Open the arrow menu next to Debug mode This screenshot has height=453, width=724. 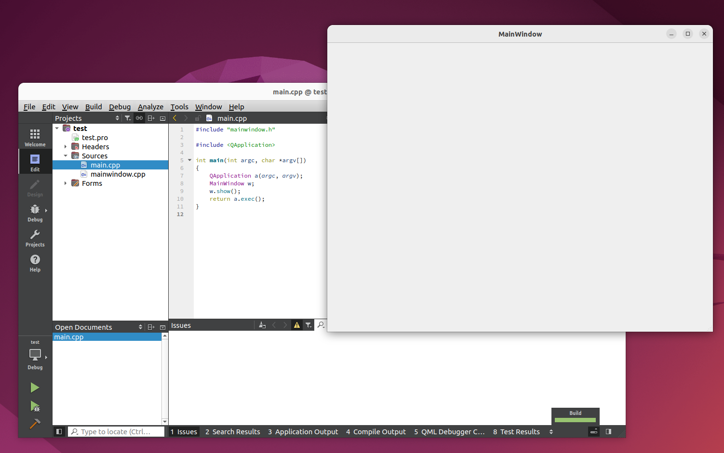pyautogui.click(x=46, y=210)
